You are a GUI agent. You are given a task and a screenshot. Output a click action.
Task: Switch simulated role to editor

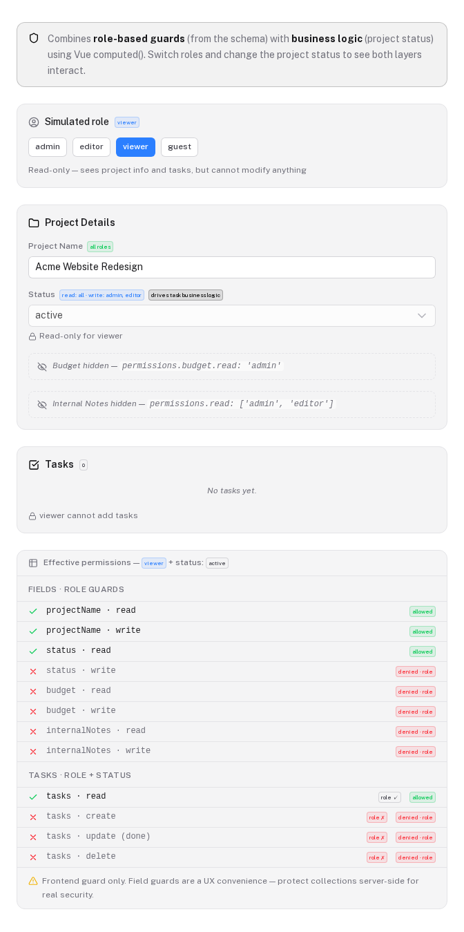click(91, 147)
